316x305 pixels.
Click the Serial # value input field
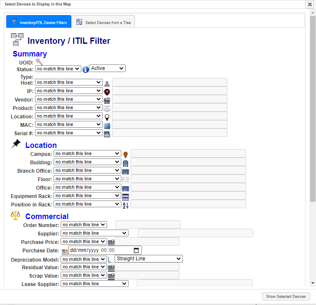170,133
